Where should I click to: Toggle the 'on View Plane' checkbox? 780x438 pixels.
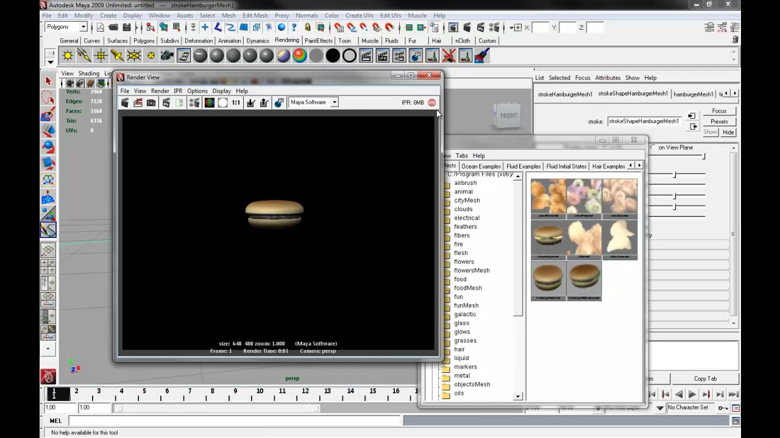coord(654,148)
